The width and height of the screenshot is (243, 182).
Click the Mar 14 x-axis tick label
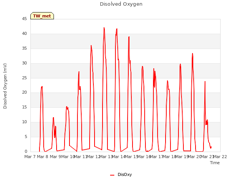(118, 157)
